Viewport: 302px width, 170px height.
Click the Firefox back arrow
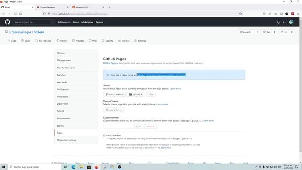pyautogui.click(x=4, y=14)
